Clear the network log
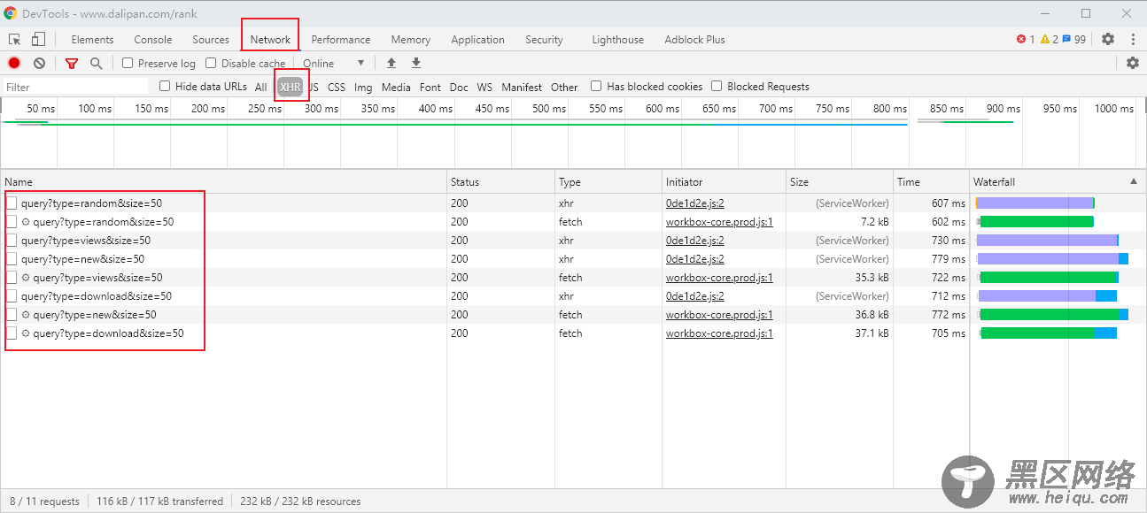This screenshot has width=1147, height=513. point(40,63)
